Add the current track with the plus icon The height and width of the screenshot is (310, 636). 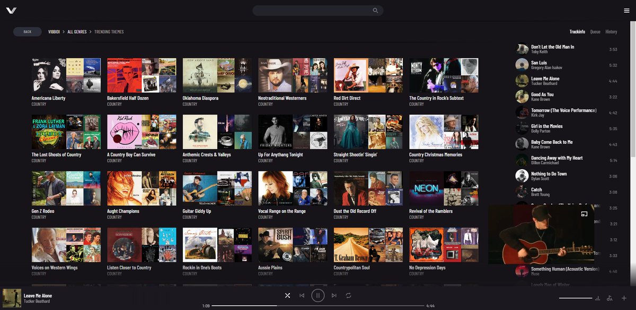(x=624, y=298)
